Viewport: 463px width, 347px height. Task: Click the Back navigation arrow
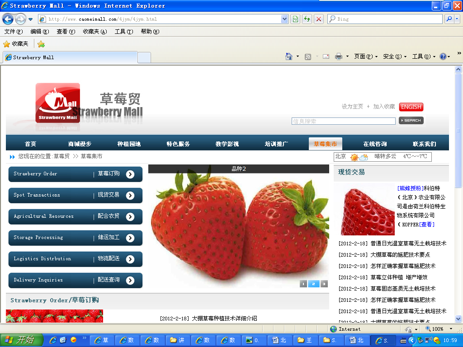click(x=8, y=19)
